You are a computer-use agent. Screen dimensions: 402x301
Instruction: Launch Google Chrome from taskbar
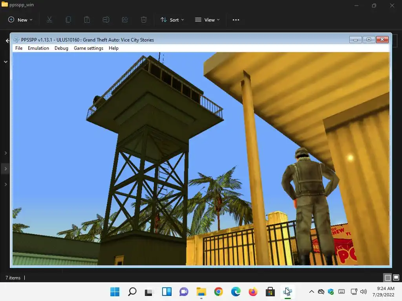coord(218,292)
